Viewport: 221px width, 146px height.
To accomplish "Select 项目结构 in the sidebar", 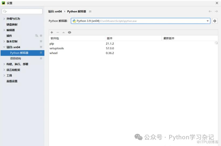I will 15,59.
